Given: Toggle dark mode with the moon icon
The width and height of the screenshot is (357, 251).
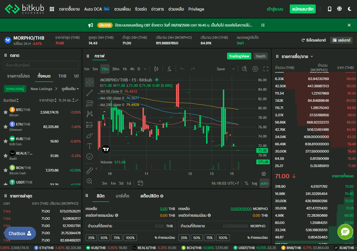Looking at the screenshot, I should coord(350,9).
